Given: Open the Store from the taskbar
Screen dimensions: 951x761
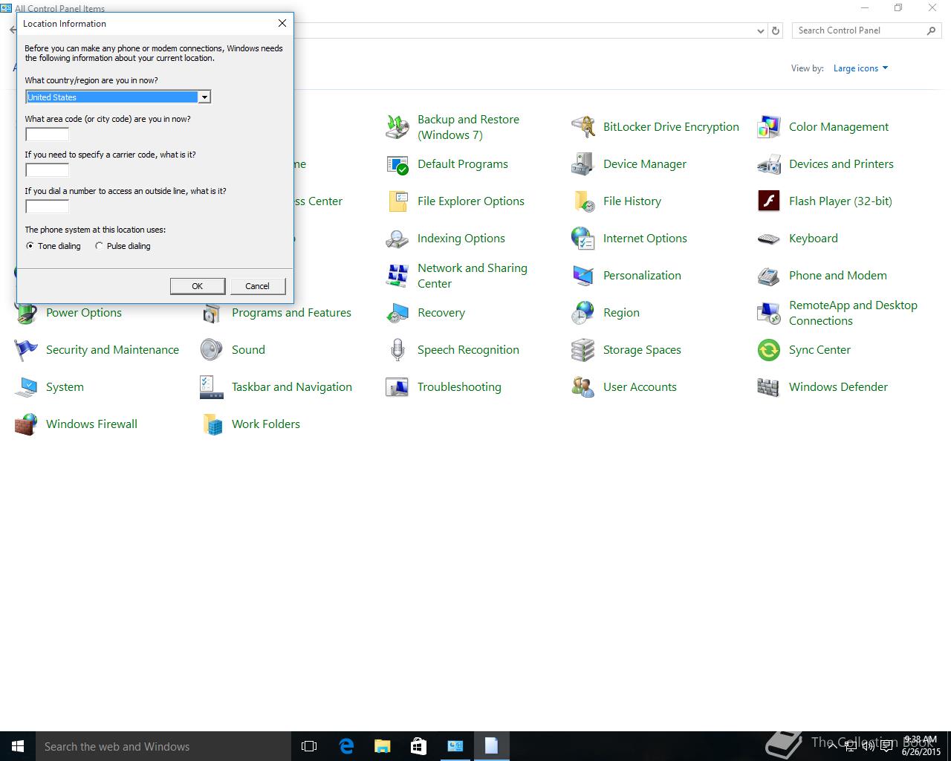Looking at the screenshot, I should 418,746.
